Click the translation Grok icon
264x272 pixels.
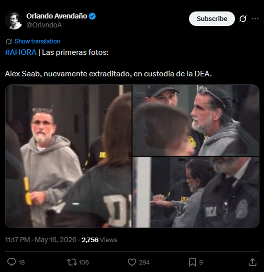point(8,41)
